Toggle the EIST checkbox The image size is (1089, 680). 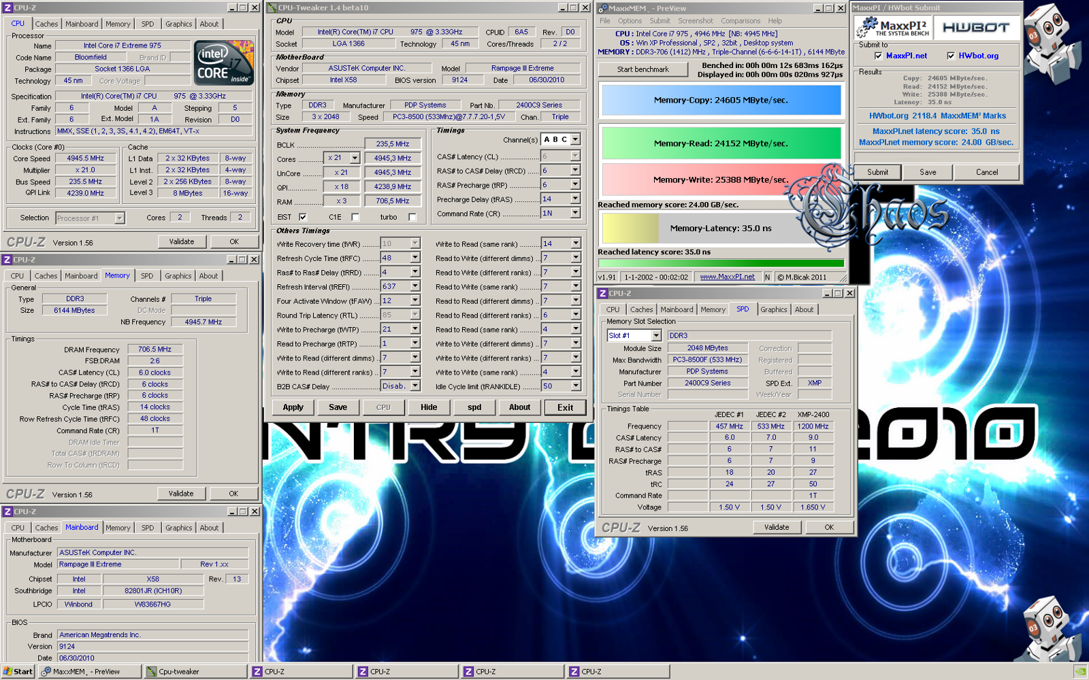point(303,217)
